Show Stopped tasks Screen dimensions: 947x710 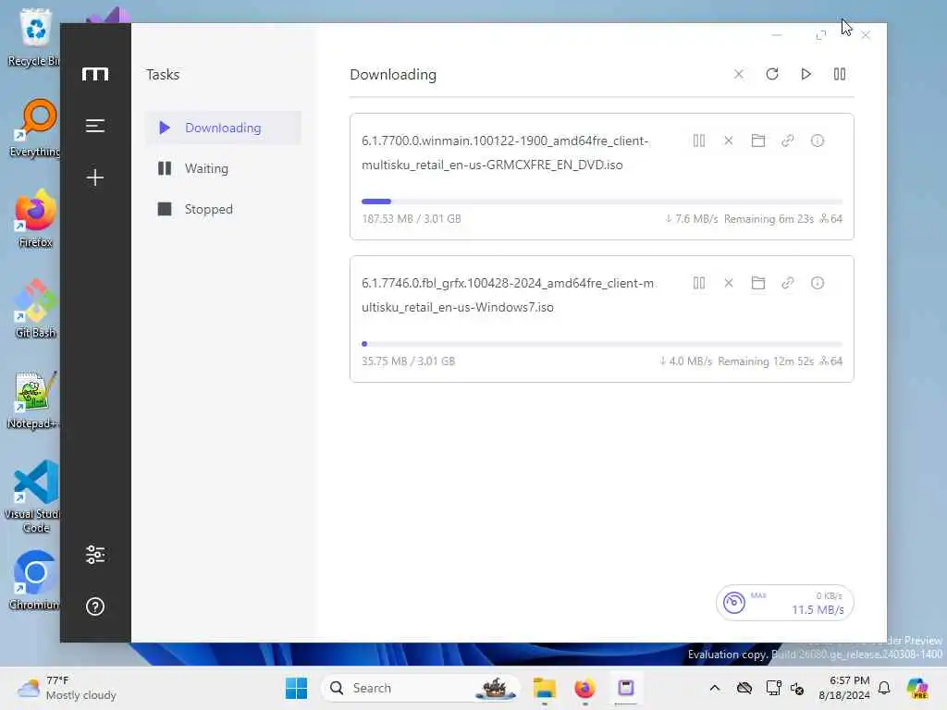(223, 209)
